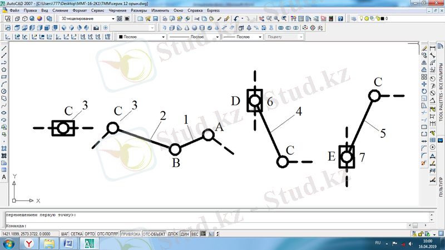445x250 pixels.
Task: Toggle ОТС-ОБЪЕКТ object snap tracking
Action: coord(154,234)
